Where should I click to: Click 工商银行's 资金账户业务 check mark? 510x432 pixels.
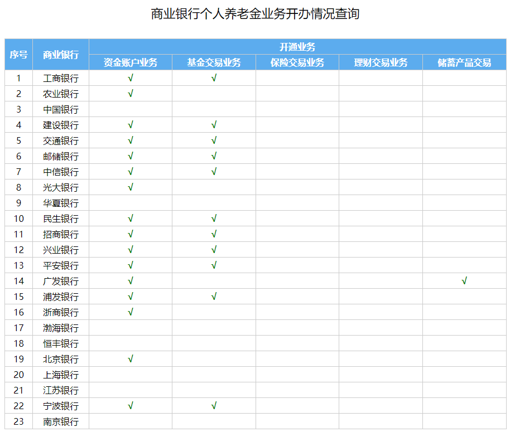[x=131, y=78]
